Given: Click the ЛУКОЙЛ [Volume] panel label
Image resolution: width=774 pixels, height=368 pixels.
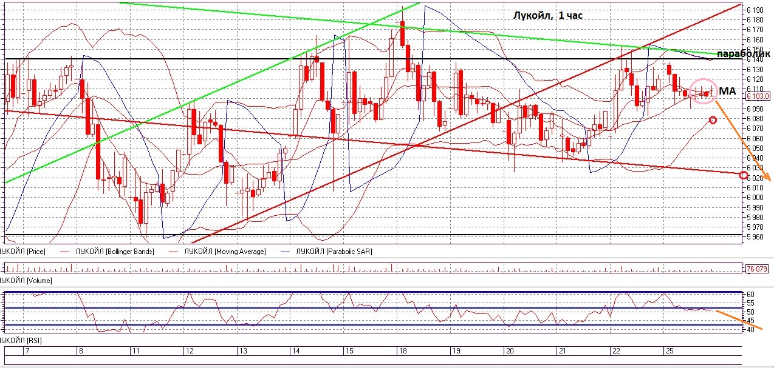Looking at the screenshot, I should (26, 281).
